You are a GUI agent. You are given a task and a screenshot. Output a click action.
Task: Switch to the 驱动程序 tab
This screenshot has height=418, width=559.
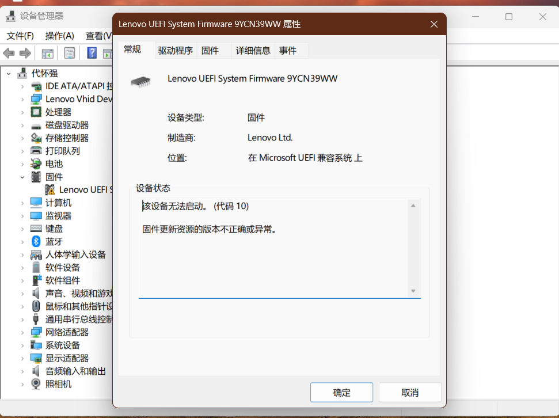[176, 51]
